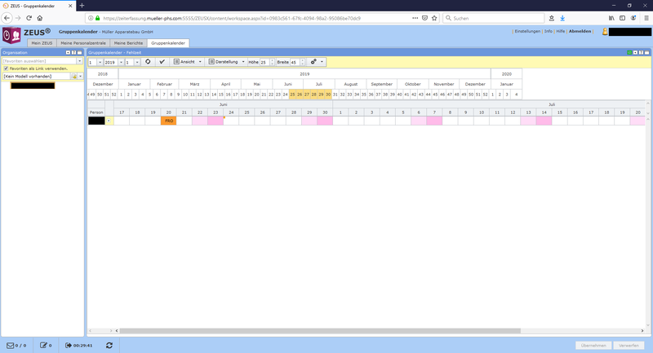Click the messages envelope icon in status bar
The width and height of the screenshot is (653, 353).
pos(11,346)
